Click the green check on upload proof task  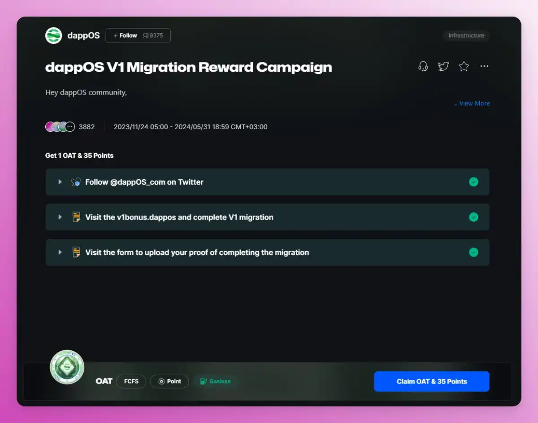473,252
